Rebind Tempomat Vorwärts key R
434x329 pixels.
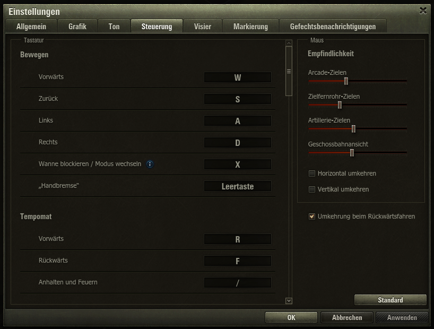(x=238, y=239)
